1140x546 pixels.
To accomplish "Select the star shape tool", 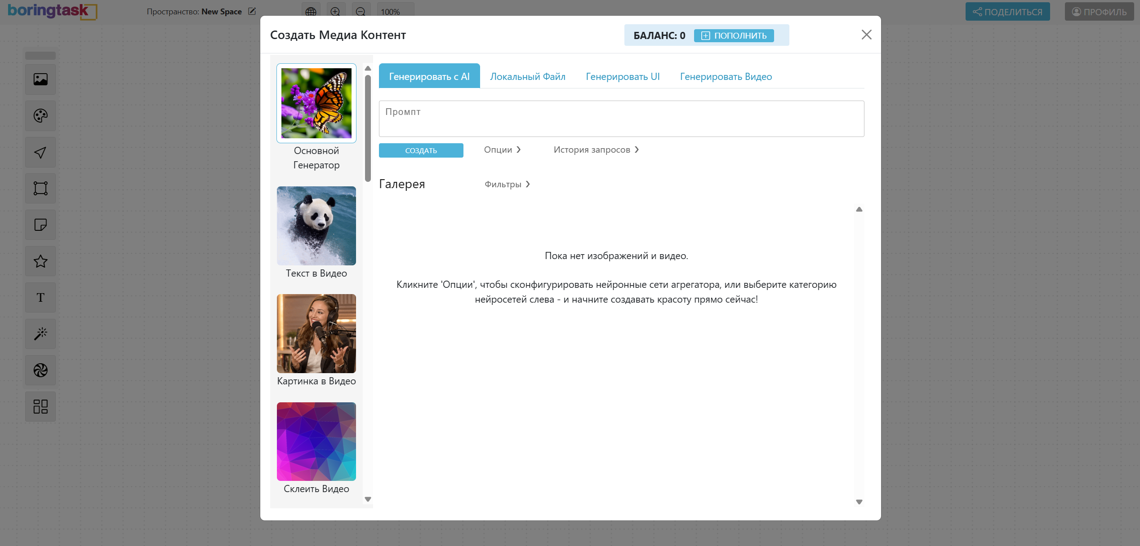I will tap(40, 261).
